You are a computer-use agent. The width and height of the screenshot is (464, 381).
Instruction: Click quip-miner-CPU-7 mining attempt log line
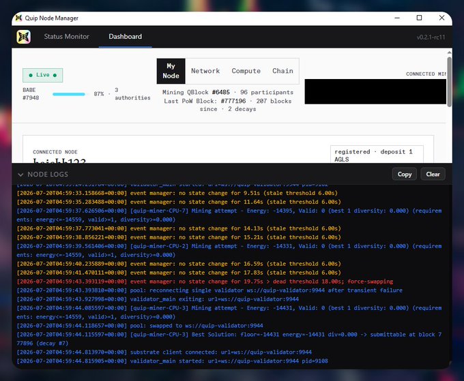point(229,215)
